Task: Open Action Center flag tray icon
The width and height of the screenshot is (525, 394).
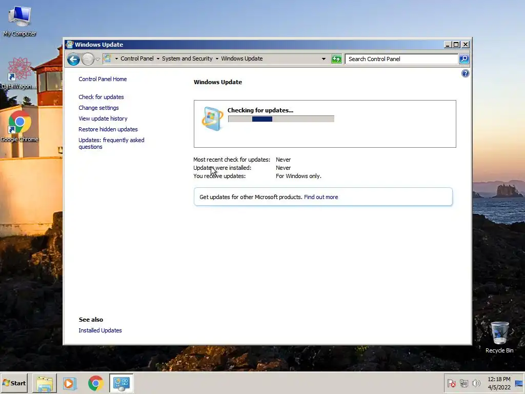Action: click(452, 383)
